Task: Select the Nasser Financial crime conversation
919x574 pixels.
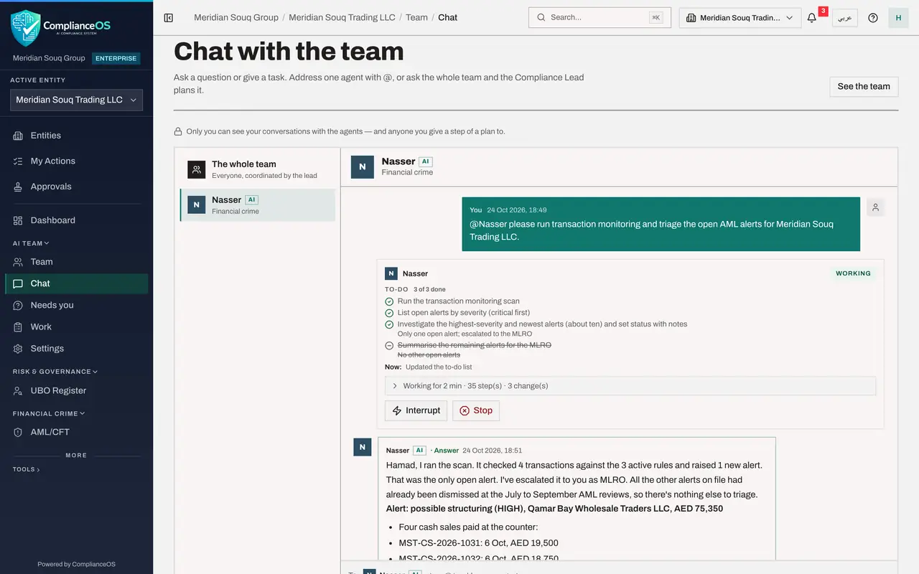Action: click(x=258, y=205)
